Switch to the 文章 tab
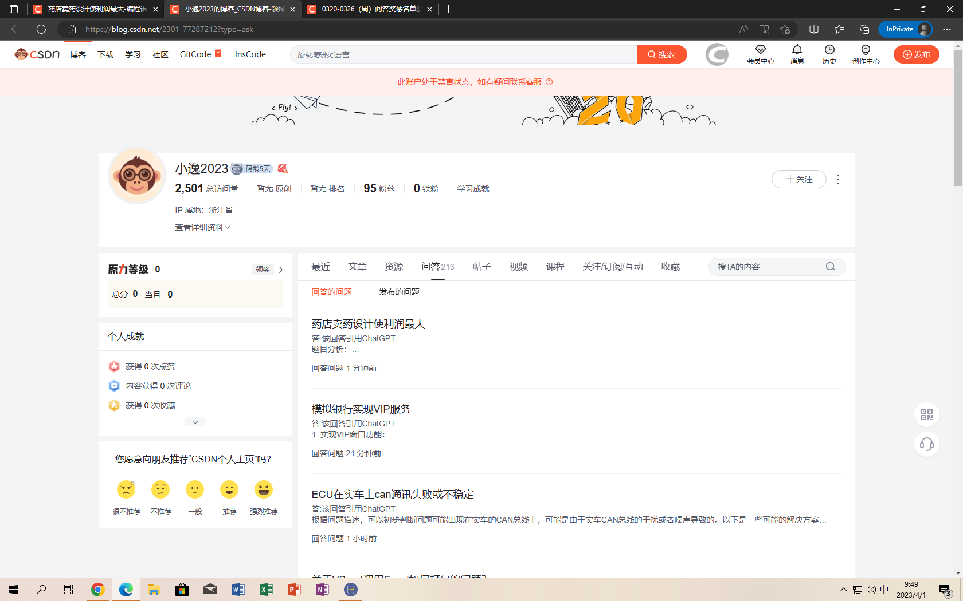The image size is (963, 601). point(357,267)
